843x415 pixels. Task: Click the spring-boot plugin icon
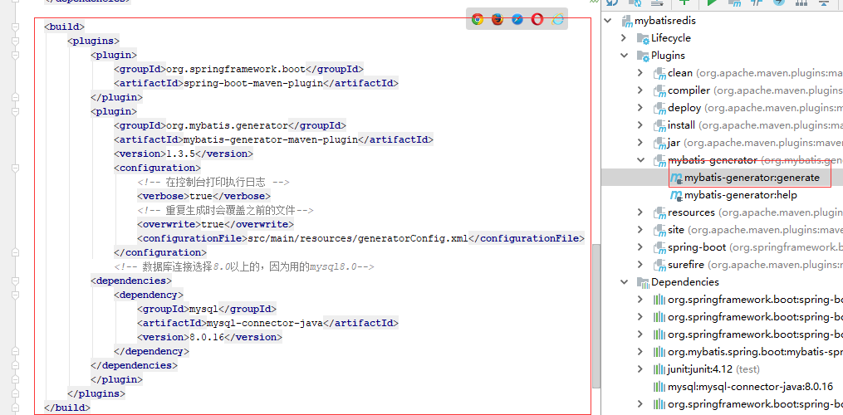[659, 248]
